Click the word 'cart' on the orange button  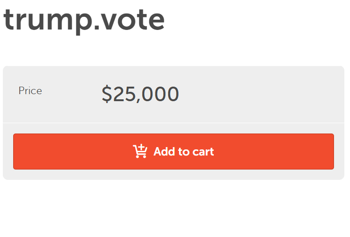coord(203,152)
